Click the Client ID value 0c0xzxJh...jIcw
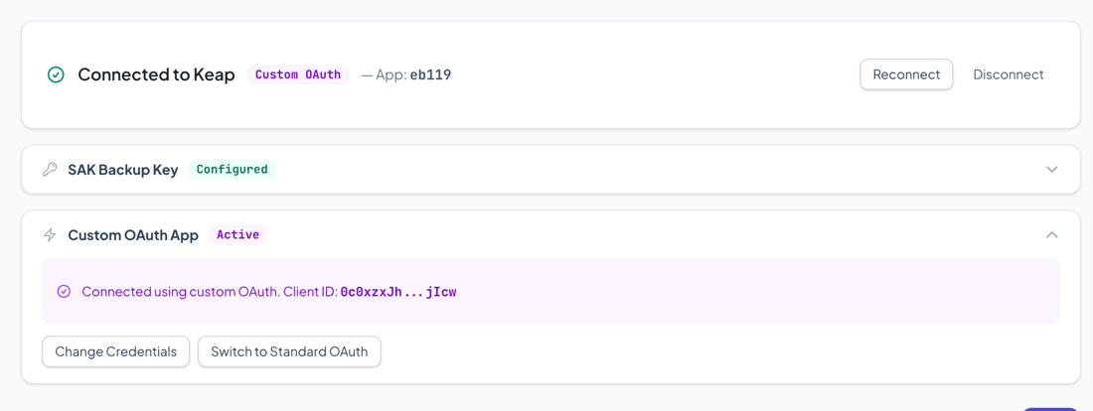Screen dimensions: 1093x411 pyautogui.click(x=398, y=292)
